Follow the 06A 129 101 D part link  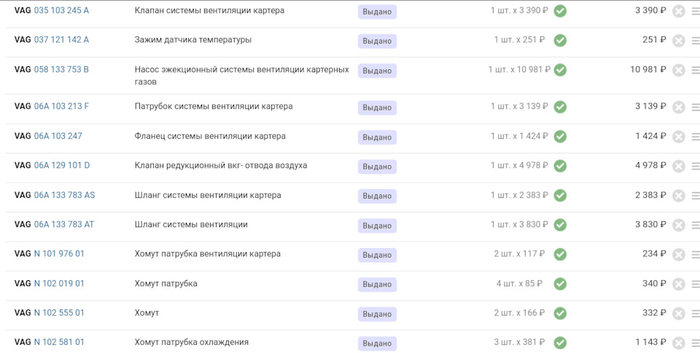pyautogui.click(x=62, y=166)
